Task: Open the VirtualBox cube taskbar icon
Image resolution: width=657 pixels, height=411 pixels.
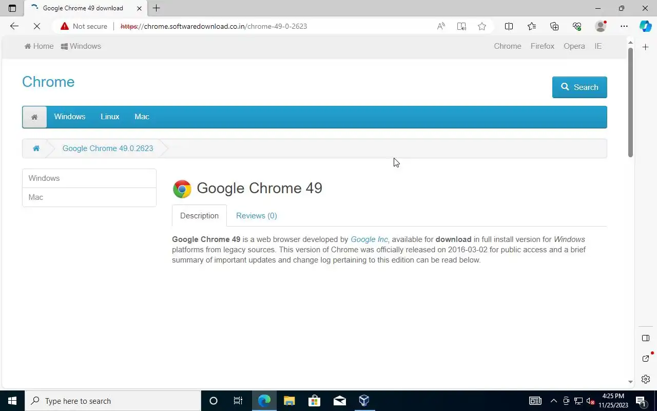Action: click(x=364, y=401)
